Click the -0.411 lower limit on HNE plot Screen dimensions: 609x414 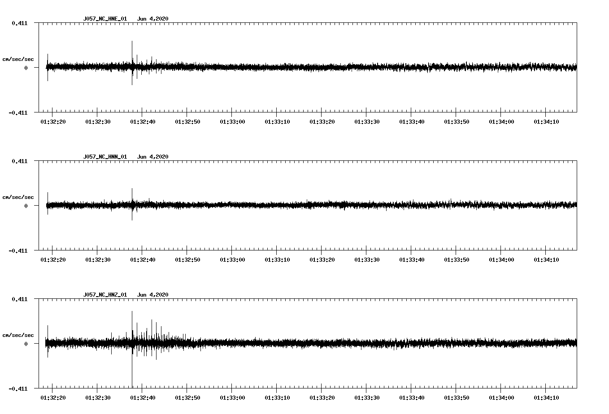pos(18,113)
